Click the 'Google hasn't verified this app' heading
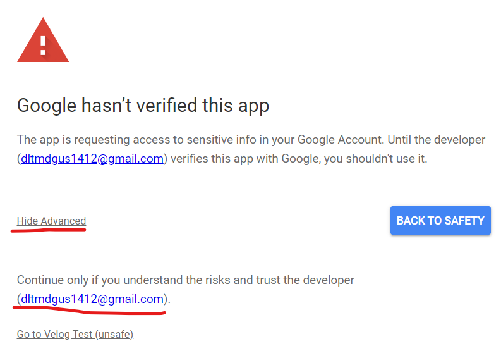 click(143, 106)
